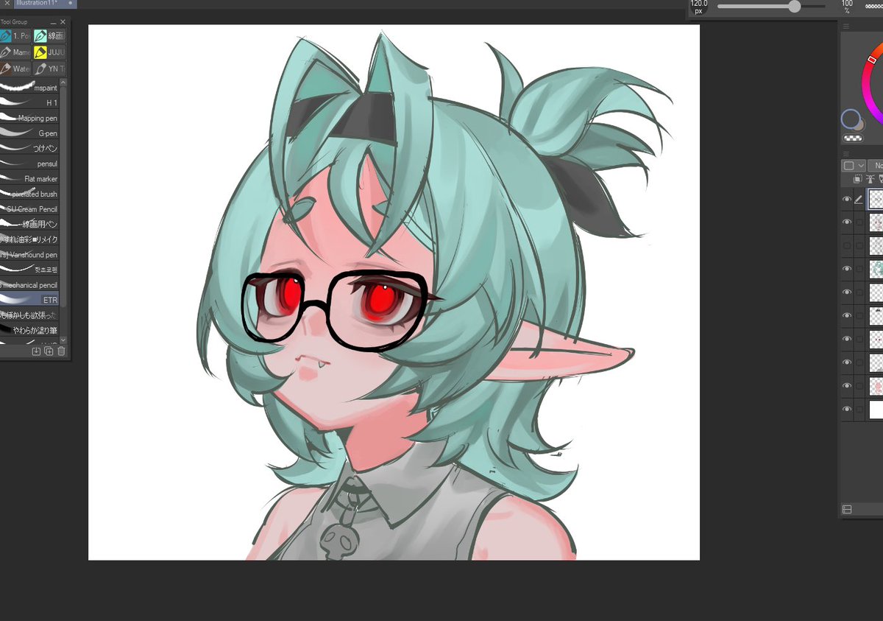The image size is (883, 621).
Task: Select the yellow JUJU sub tool group
Action: [49, 52]
